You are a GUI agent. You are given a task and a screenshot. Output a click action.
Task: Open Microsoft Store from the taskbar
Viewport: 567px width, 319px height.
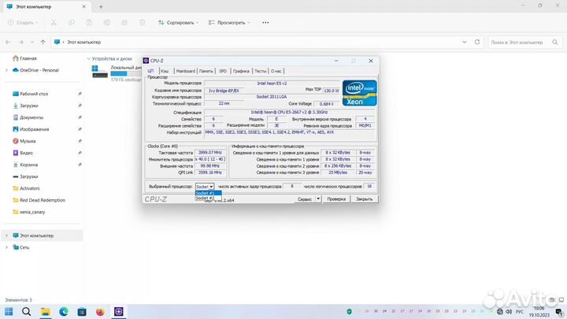pos(82,311)
